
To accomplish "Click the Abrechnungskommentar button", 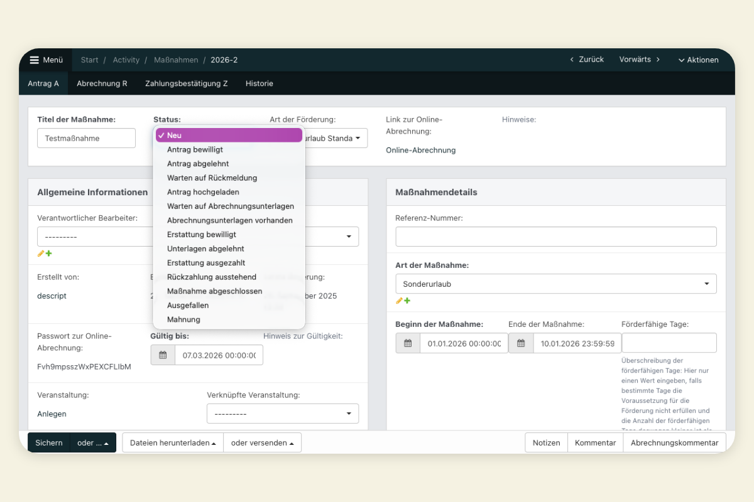I will point(674,442).
